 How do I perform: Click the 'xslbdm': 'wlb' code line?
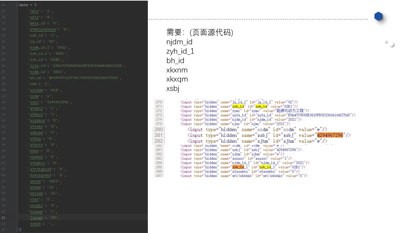45,90
